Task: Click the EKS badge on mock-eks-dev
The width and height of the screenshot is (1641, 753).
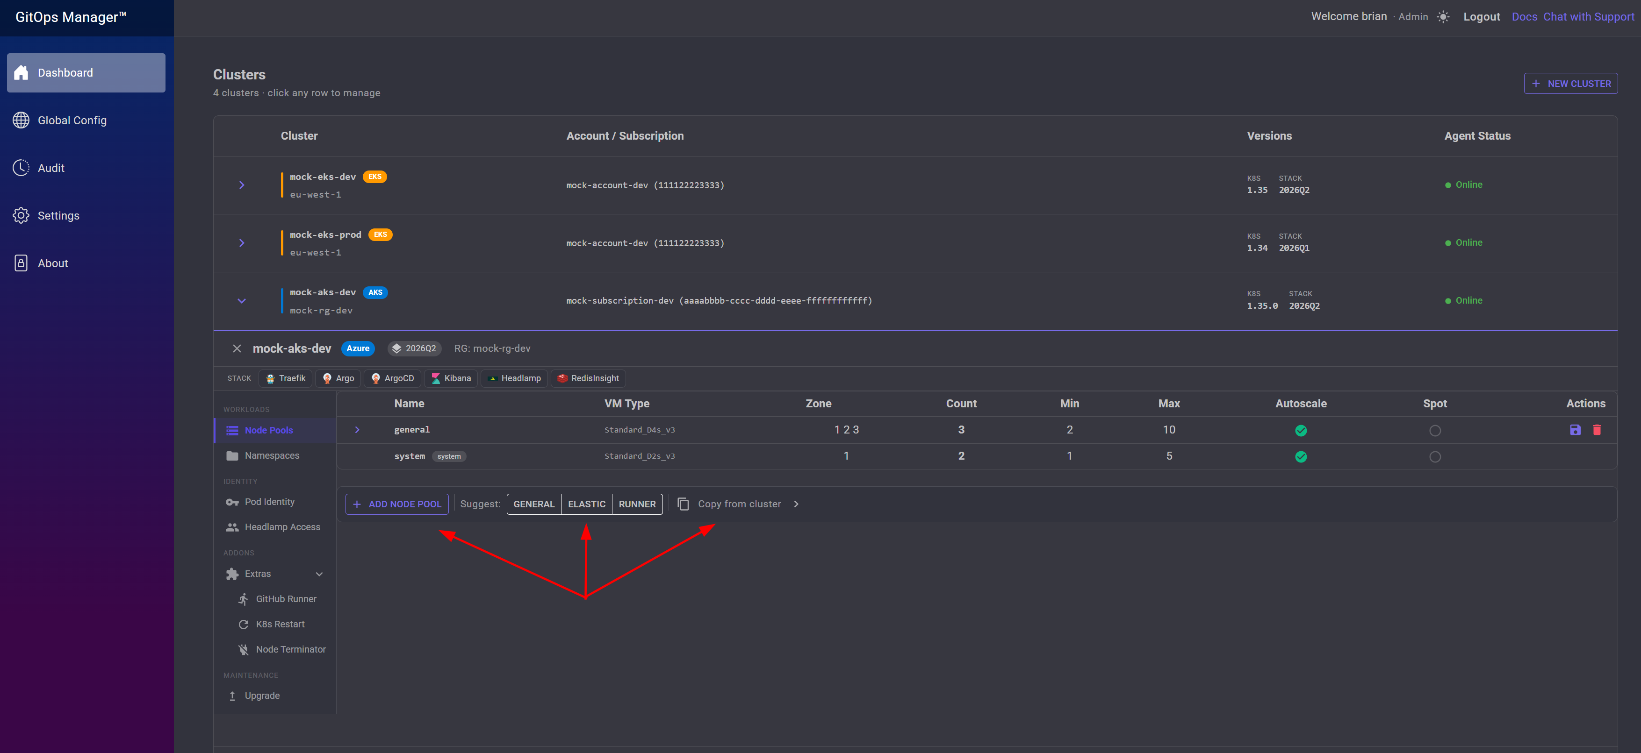Action: tap(374, 176)
